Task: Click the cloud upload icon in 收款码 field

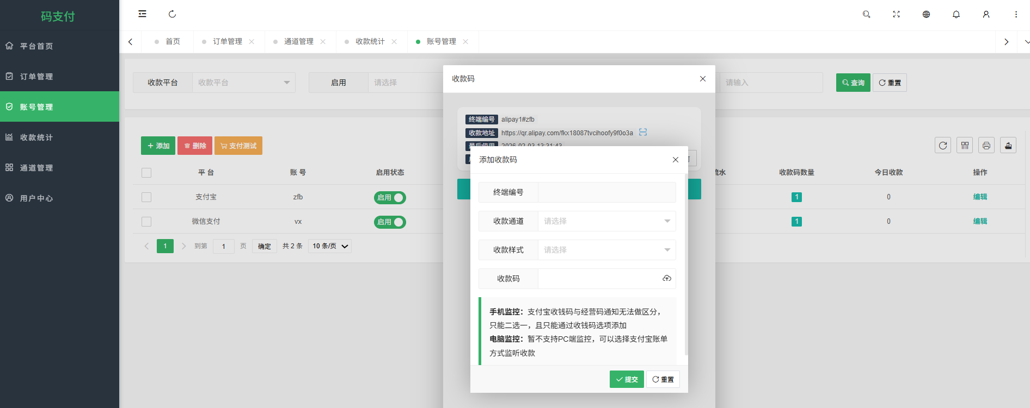Action: pyautogui.click(x=667, y=278)
